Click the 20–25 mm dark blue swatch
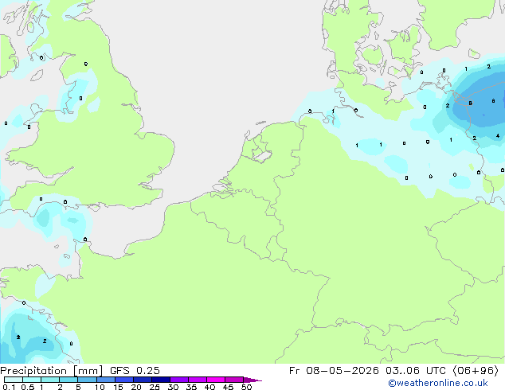This screenshot has width=505, height=390. tap(143, 380)
